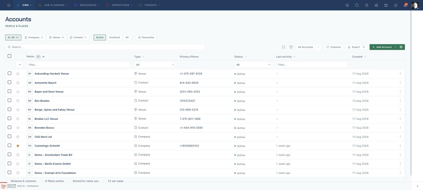Image resolution: width=423 pixels, height=190 pixels.
Task: Open the Columns settings button
Action: [x=333, y=47]
